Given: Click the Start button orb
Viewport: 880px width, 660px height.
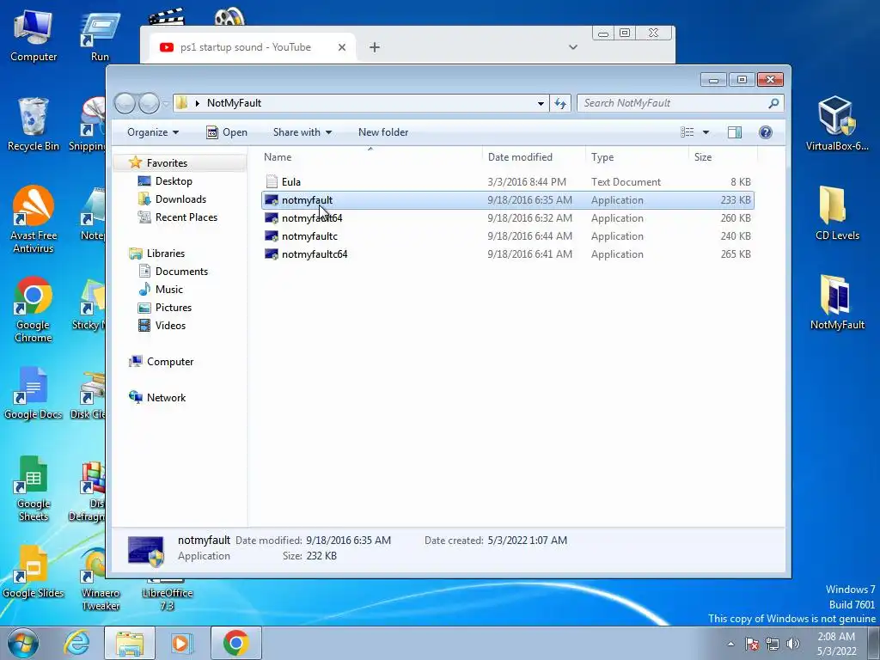Looking at the screenshot, I should 23,643.
